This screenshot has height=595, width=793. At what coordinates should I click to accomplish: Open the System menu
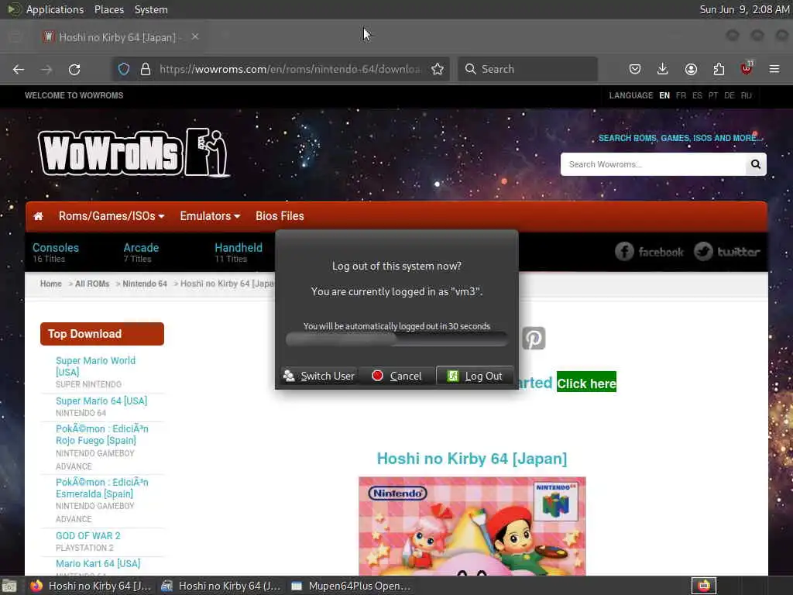coord(151,9)
